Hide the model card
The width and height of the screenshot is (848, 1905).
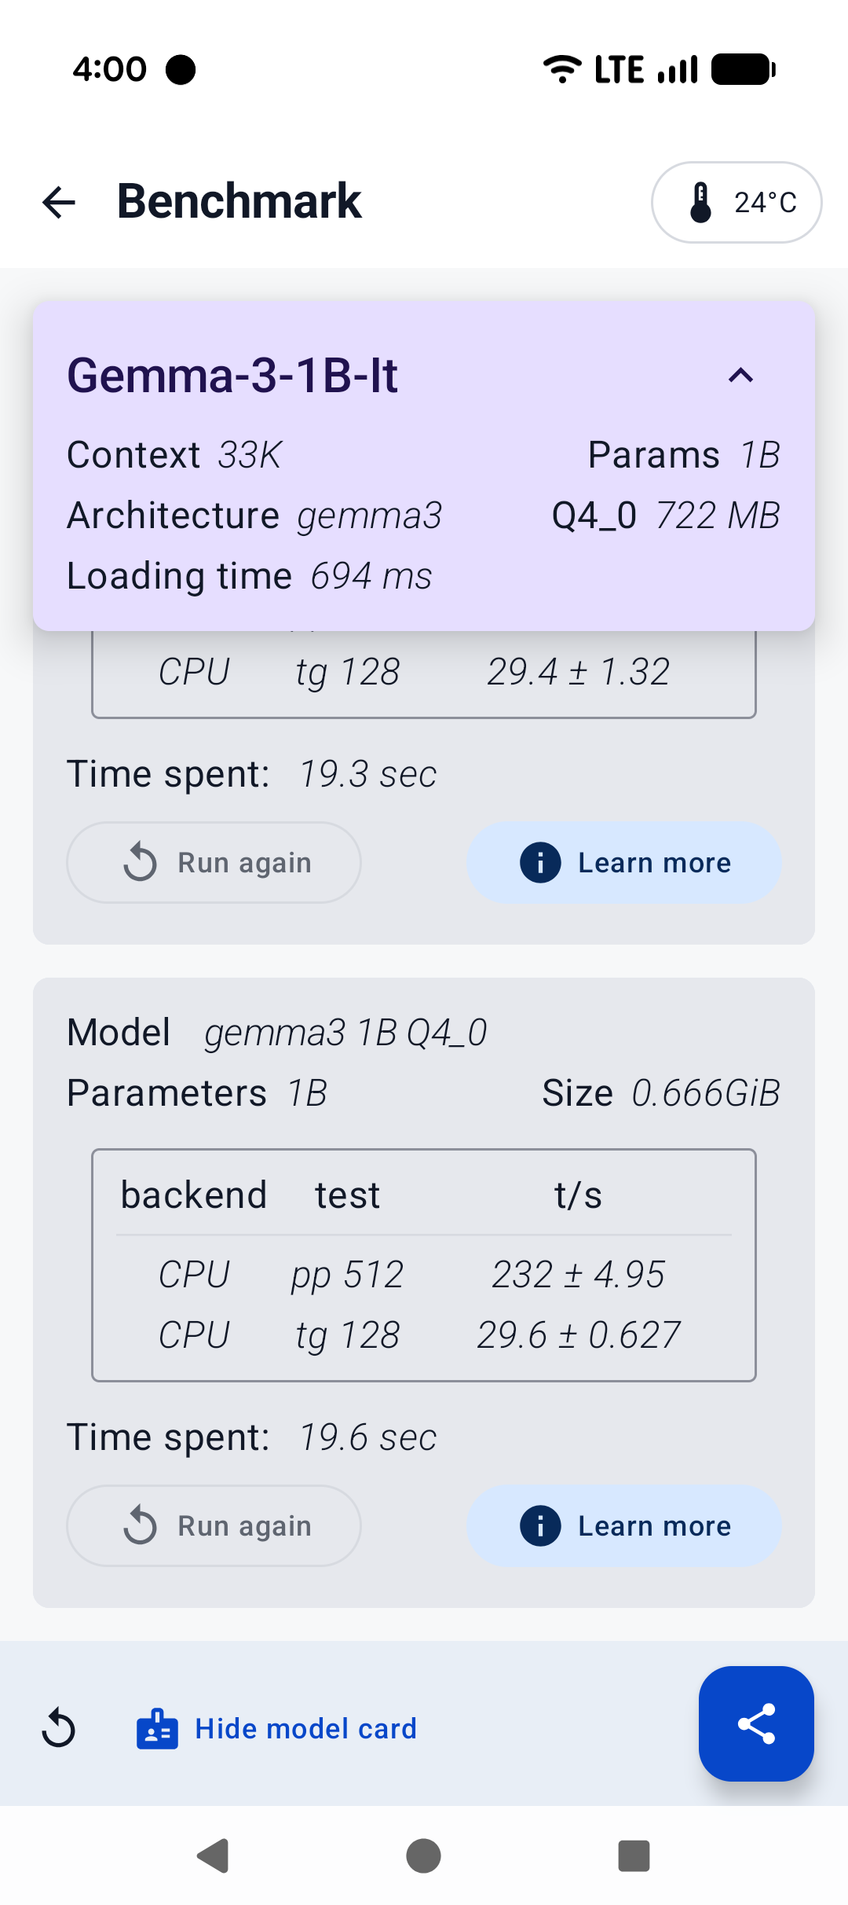305,1729
